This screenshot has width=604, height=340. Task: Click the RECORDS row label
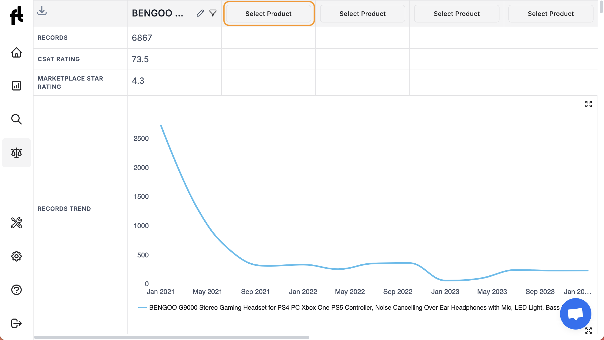point(53,38)
